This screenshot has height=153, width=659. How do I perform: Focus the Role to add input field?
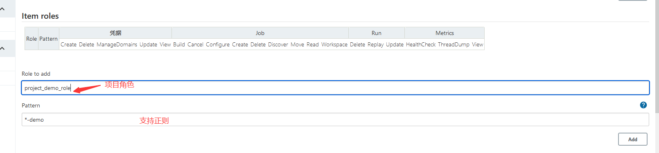(335, 88)
